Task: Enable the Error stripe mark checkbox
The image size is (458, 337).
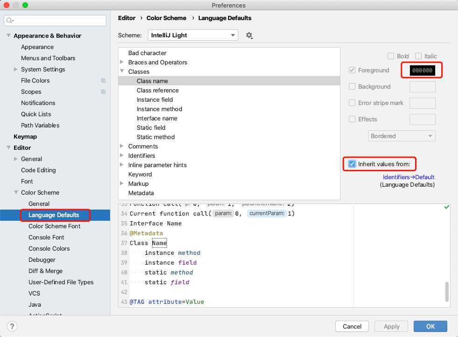Action: point(352,103)
